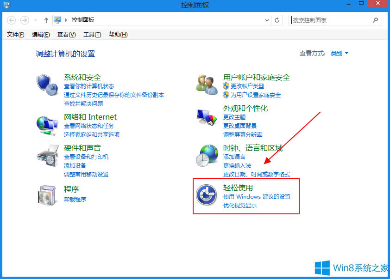Image resolution: width=390 pixels, height=279 pixels.
Task: Open the 类别 view-by dropdown
Action: 339,53
